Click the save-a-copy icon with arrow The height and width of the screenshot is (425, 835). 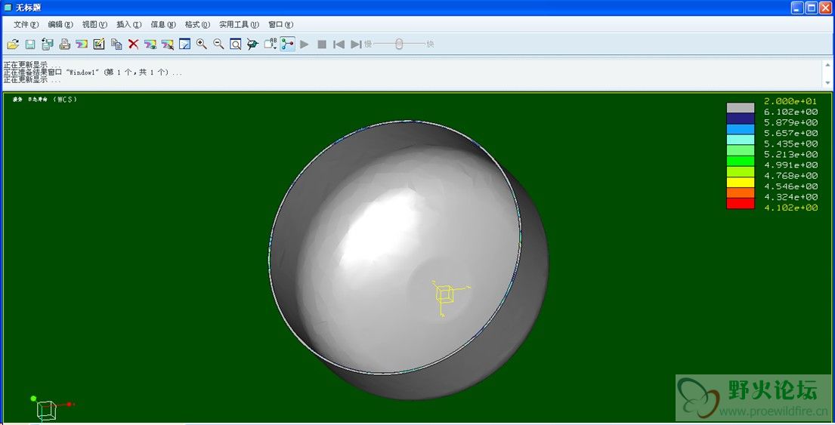[x=48, y=44]
